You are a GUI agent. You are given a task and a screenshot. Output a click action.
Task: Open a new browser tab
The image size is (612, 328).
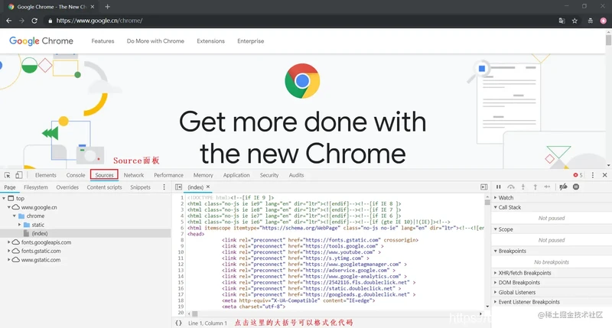pos(107,7)
